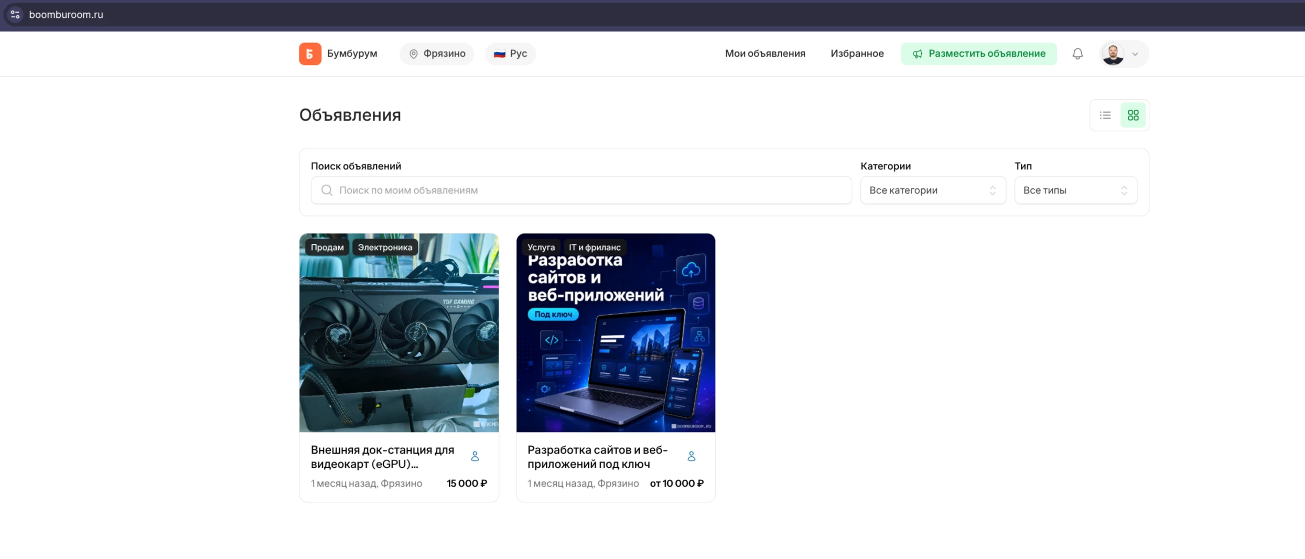Go to Мои объявления
Screen dimensions: 1305x559
click(765, 53)
